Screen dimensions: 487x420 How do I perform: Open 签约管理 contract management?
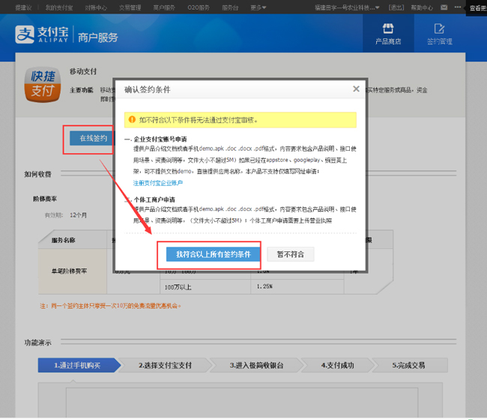tap(440, 34)
